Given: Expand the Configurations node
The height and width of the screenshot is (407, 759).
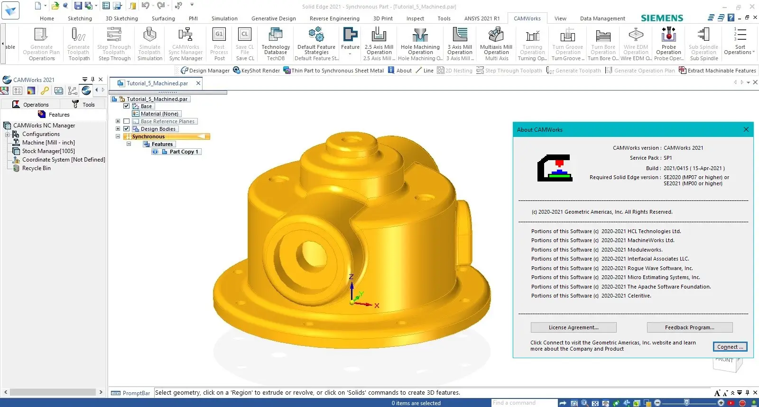Looking at the screenshot, I should pyautogui.click(x=8, y=135).
